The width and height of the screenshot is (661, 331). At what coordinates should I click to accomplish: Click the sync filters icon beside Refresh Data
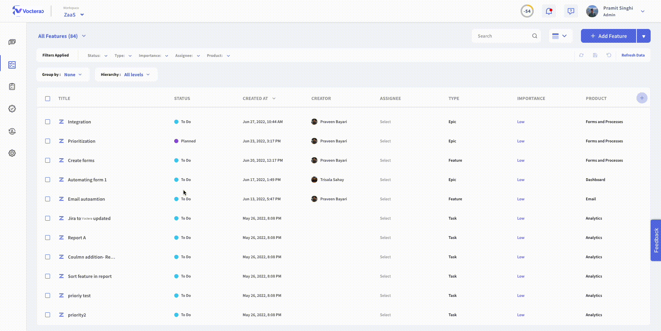click(x=581, y=55)
